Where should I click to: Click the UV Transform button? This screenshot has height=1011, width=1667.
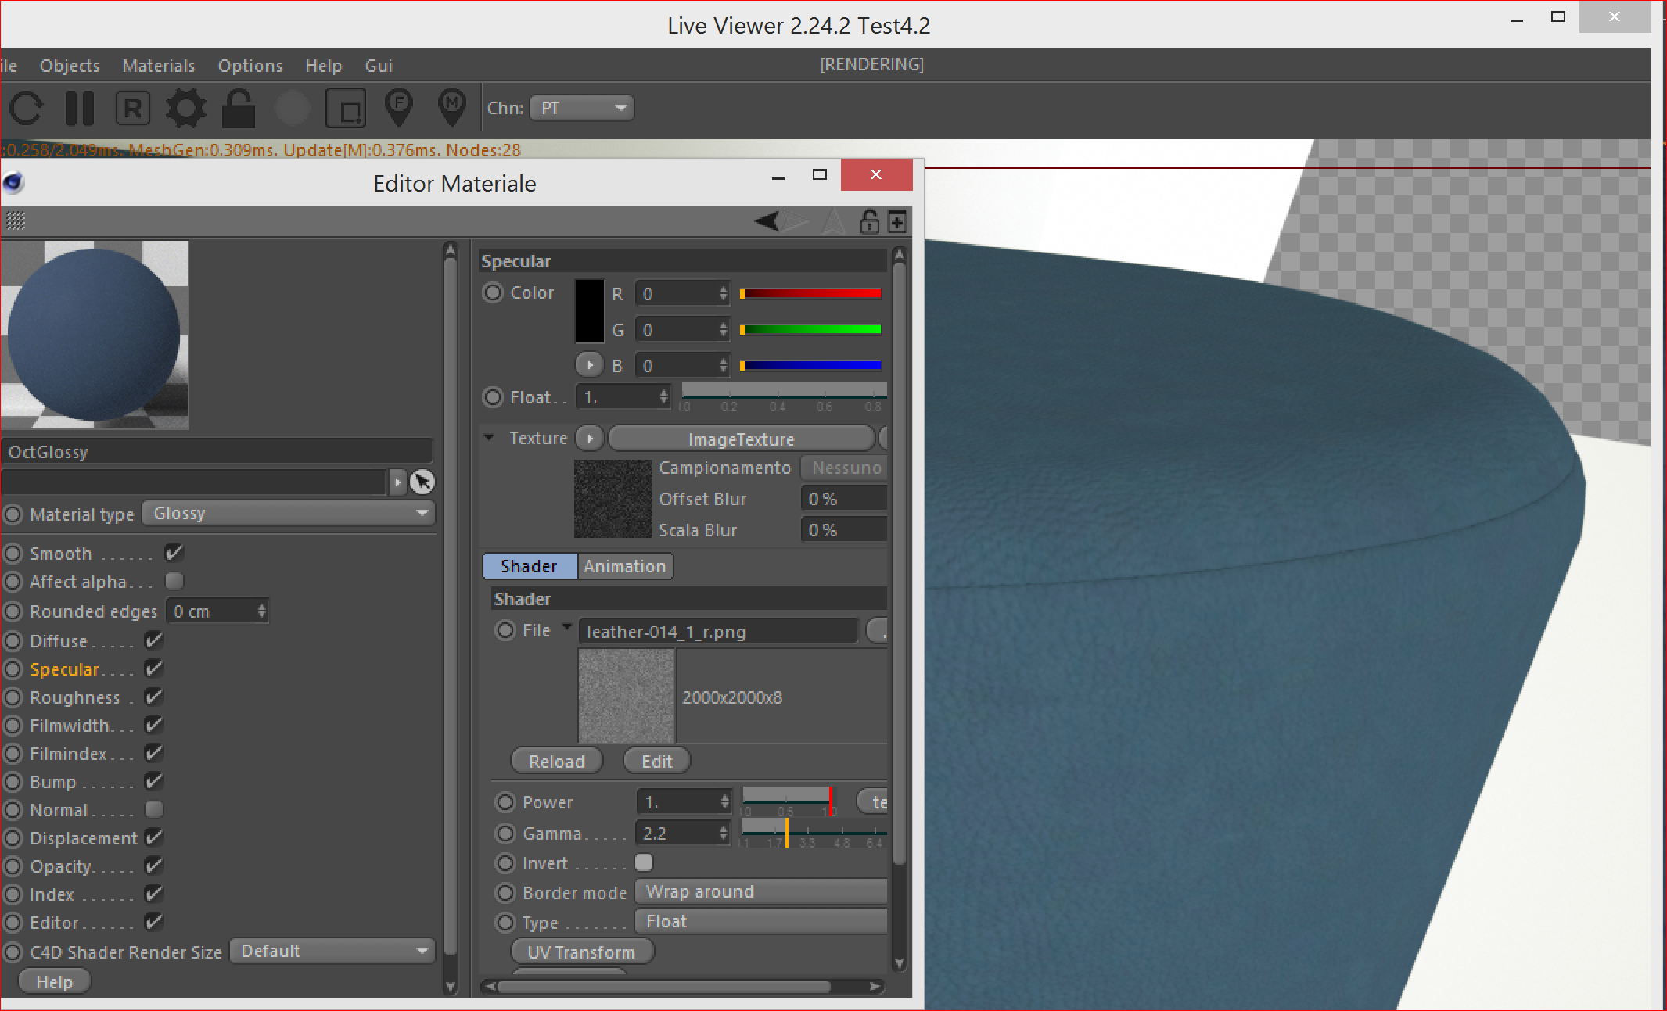pyautogui.click(x=581, y=952)
